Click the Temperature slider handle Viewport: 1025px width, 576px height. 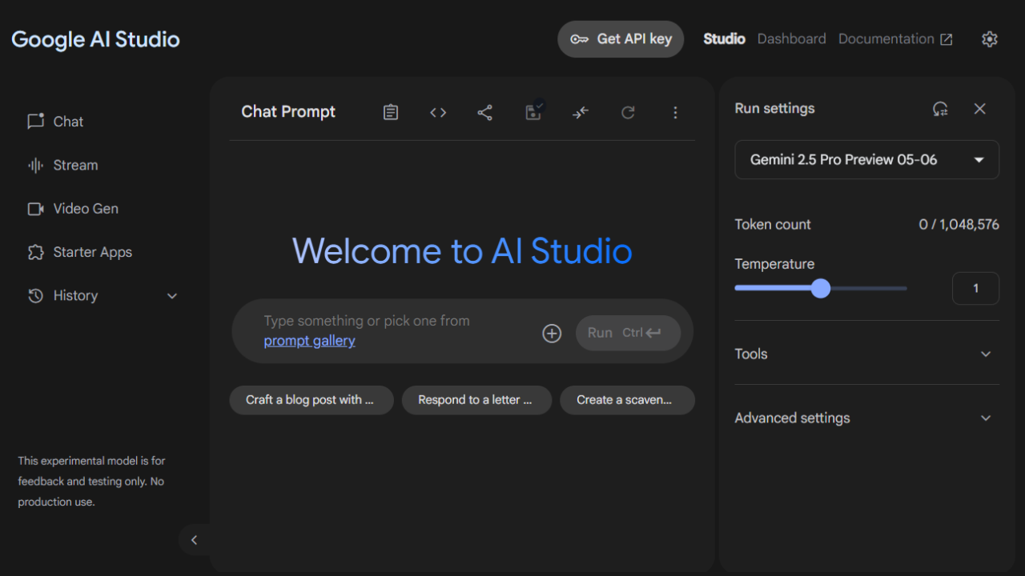click(821, 288)
